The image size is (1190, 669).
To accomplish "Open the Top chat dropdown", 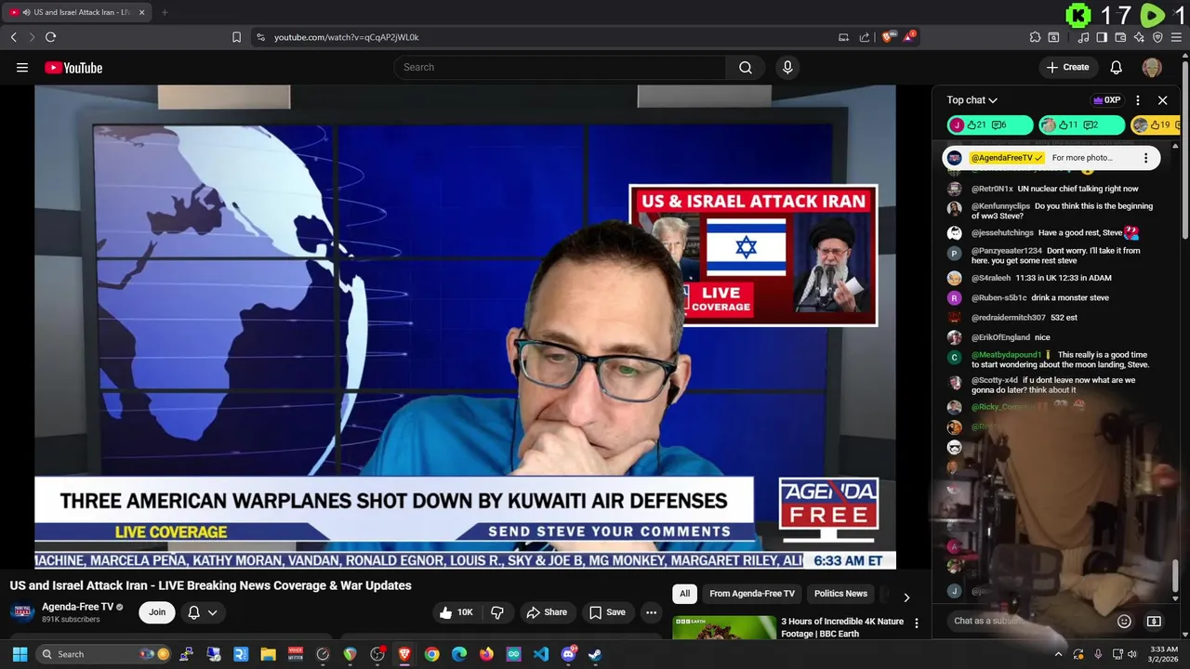I will point(972,100).
